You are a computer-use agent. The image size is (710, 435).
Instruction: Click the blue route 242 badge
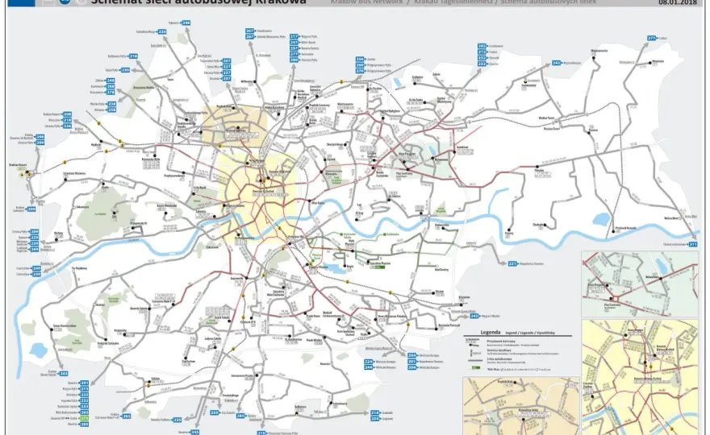point(557,64)
